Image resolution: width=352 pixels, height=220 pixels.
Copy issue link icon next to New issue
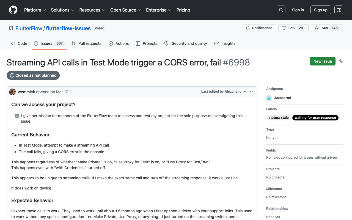pyautogui.click(x=341, y=61)
